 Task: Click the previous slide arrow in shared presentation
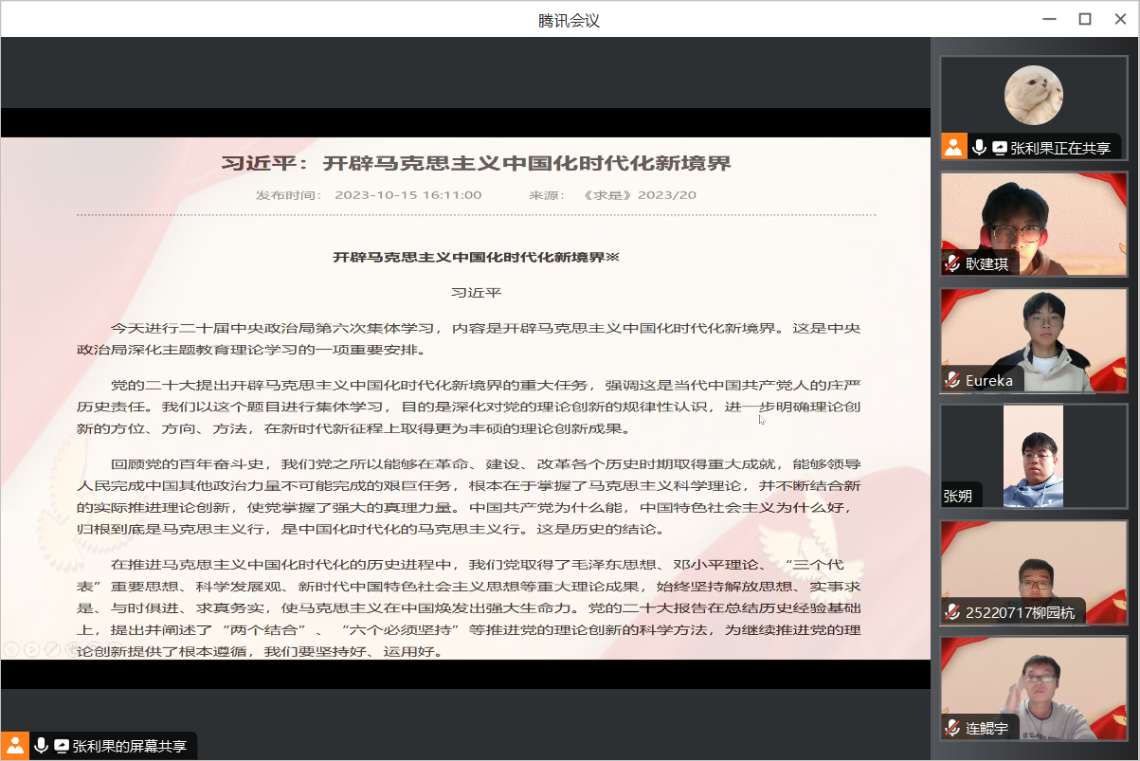click(10, 649)
